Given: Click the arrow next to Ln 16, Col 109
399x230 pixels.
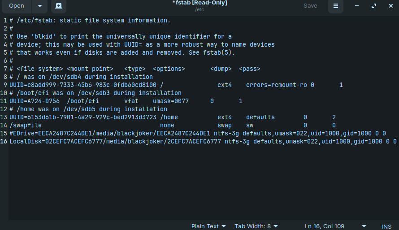Looking at the screenshot, I should coord(364,226).
